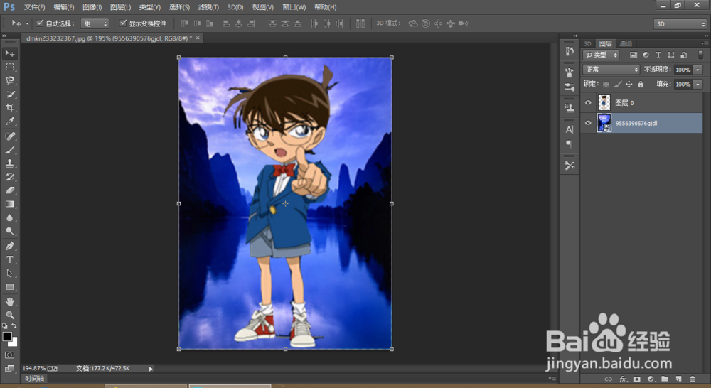Create a new layer group

pos(665,379)
